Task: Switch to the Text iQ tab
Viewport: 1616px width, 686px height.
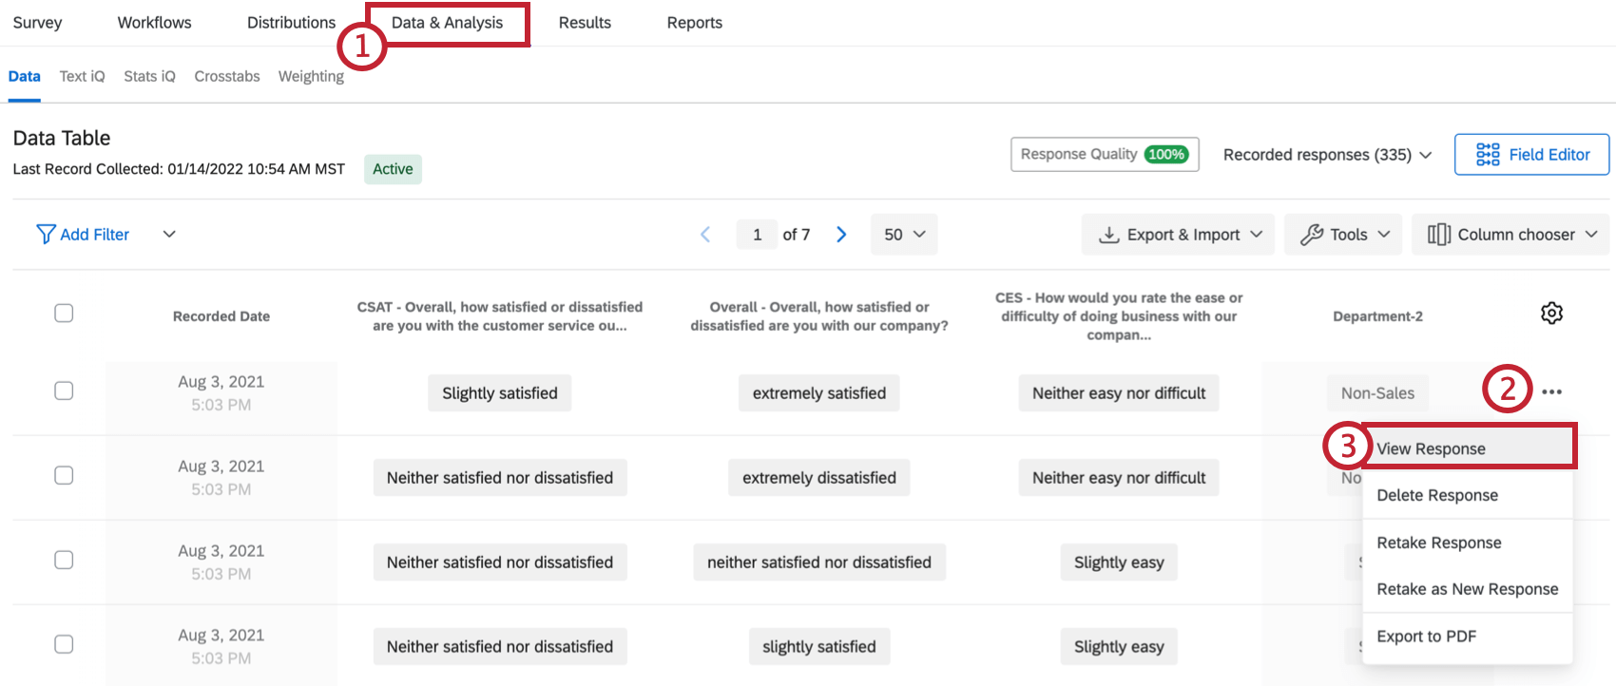Action: [x=82, y=76]
